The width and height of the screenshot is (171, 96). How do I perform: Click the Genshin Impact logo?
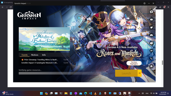coord(29,15)
